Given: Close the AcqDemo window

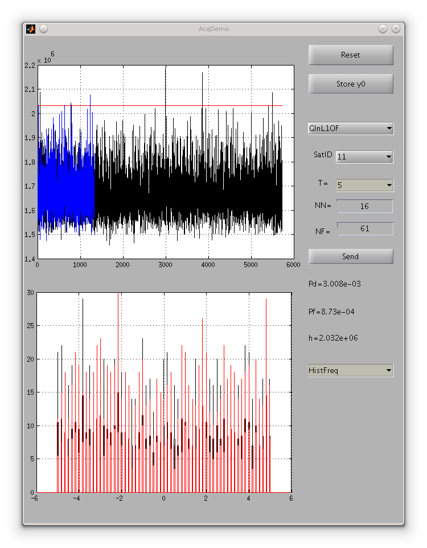Looking at the screenshot, I should tap(396, 29).
